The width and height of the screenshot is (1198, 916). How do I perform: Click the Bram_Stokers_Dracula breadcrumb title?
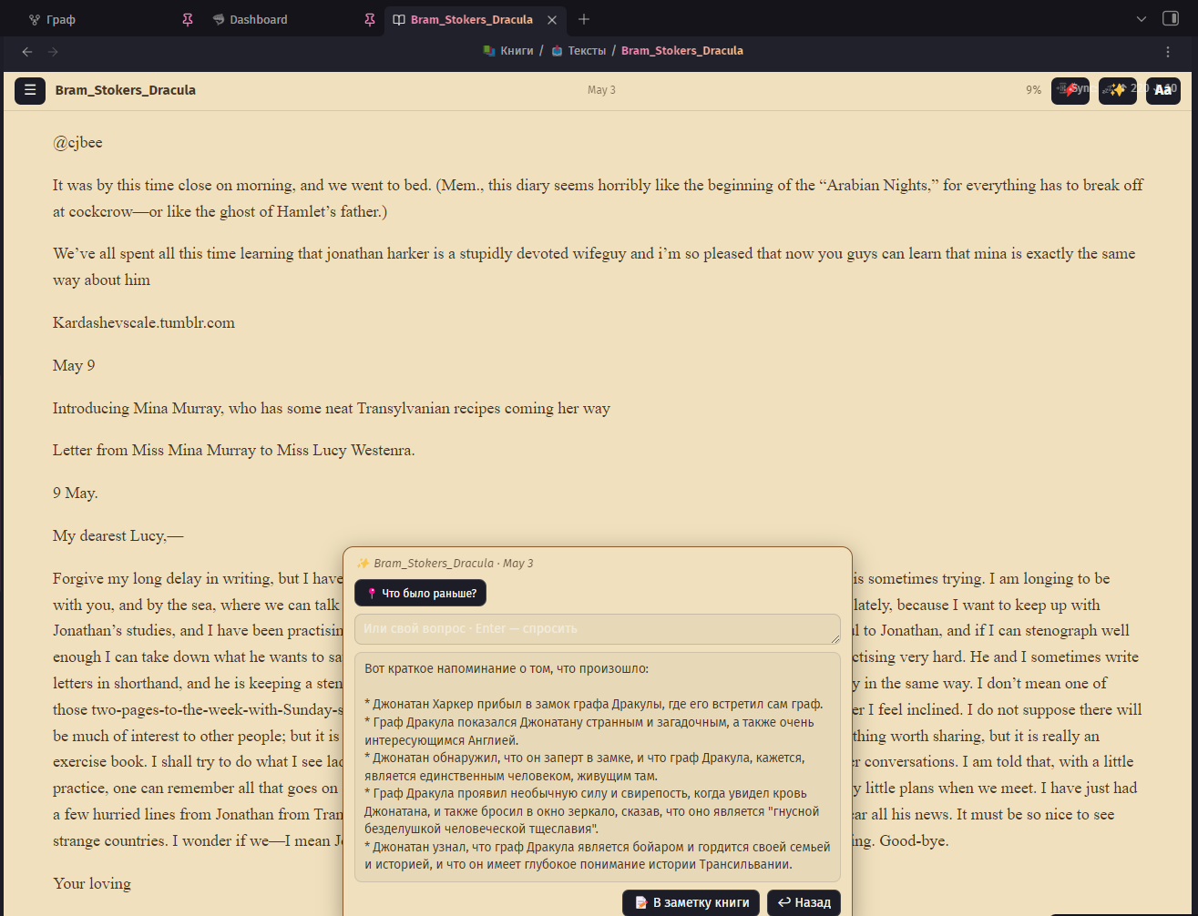coord(682,51)
